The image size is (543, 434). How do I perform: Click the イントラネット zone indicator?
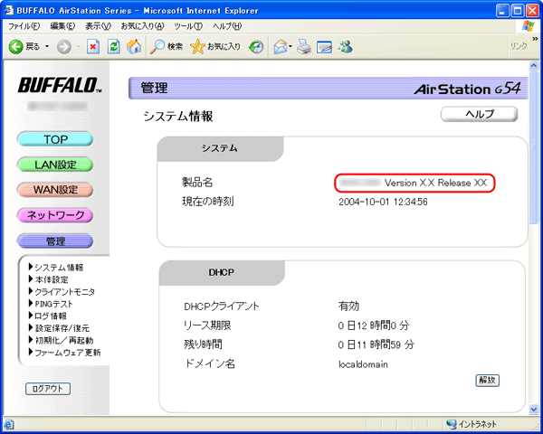point(472,424)
